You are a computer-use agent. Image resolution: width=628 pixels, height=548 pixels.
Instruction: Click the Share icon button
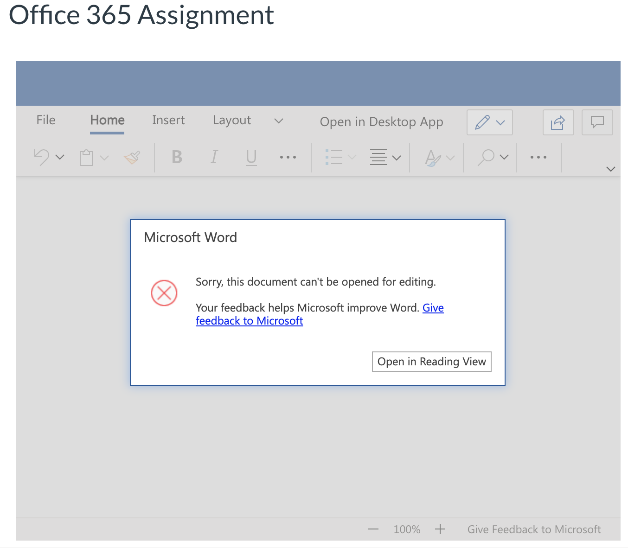tap(558, 122)
